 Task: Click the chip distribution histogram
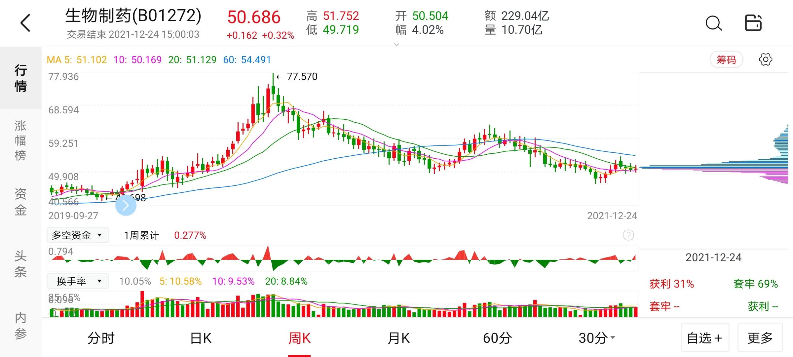pyautogui.click(x=714, y=154)
